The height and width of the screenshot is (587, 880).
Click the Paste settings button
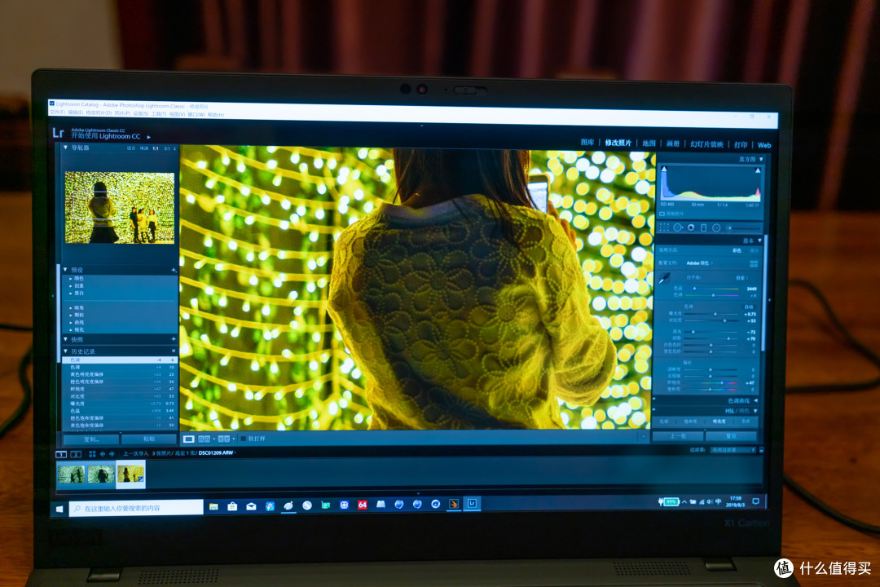click(149, 439)
